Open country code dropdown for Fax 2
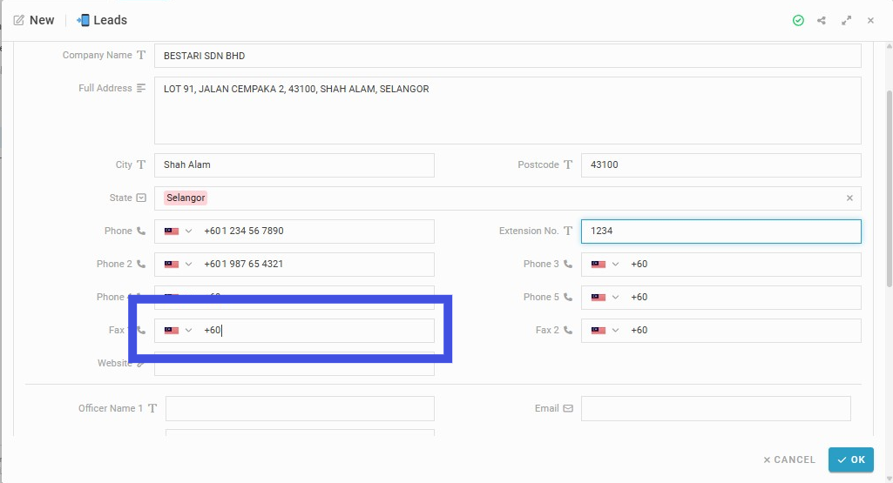Image resolution: width=893 pixels, height=483 pixels. click(615, 330)
